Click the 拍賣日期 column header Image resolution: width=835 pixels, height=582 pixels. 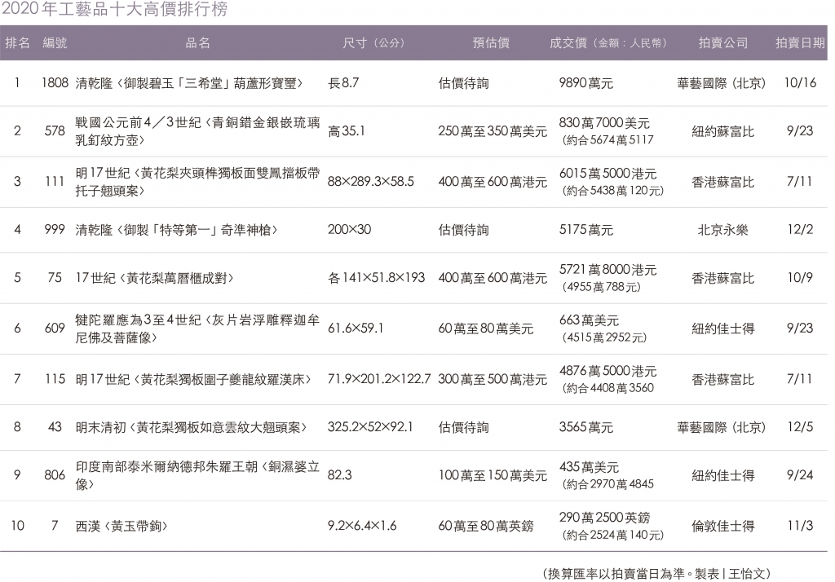(799, 43)
